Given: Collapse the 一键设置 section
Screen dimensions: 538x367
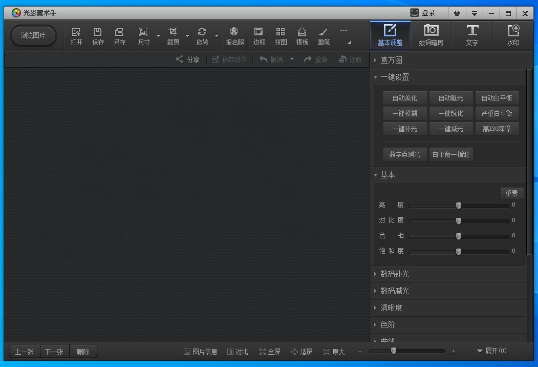Looking at the screenshot, I should point(393,77).
